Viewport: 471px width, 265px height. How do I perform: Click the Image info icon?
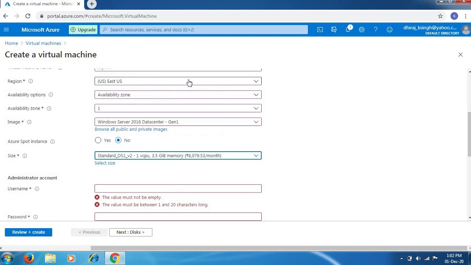point(29,122)
